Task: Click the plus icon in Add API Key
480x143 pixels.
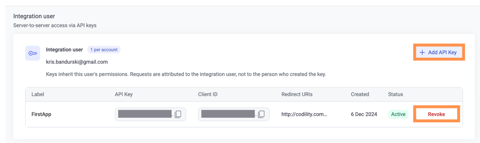Action: pos(422,52)
